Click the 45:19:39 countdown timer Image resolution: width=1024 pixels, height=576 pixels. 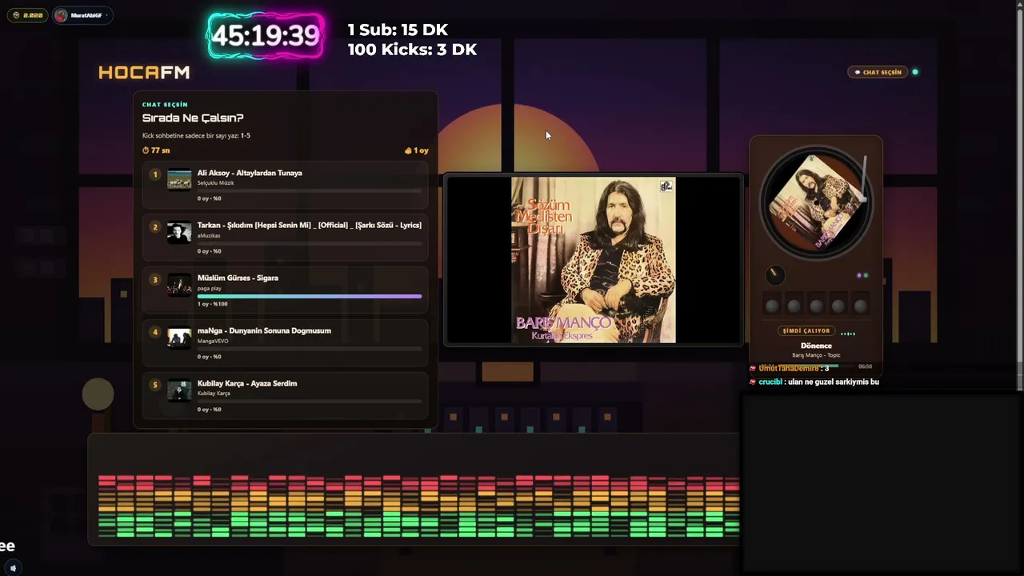click(266, 36)
